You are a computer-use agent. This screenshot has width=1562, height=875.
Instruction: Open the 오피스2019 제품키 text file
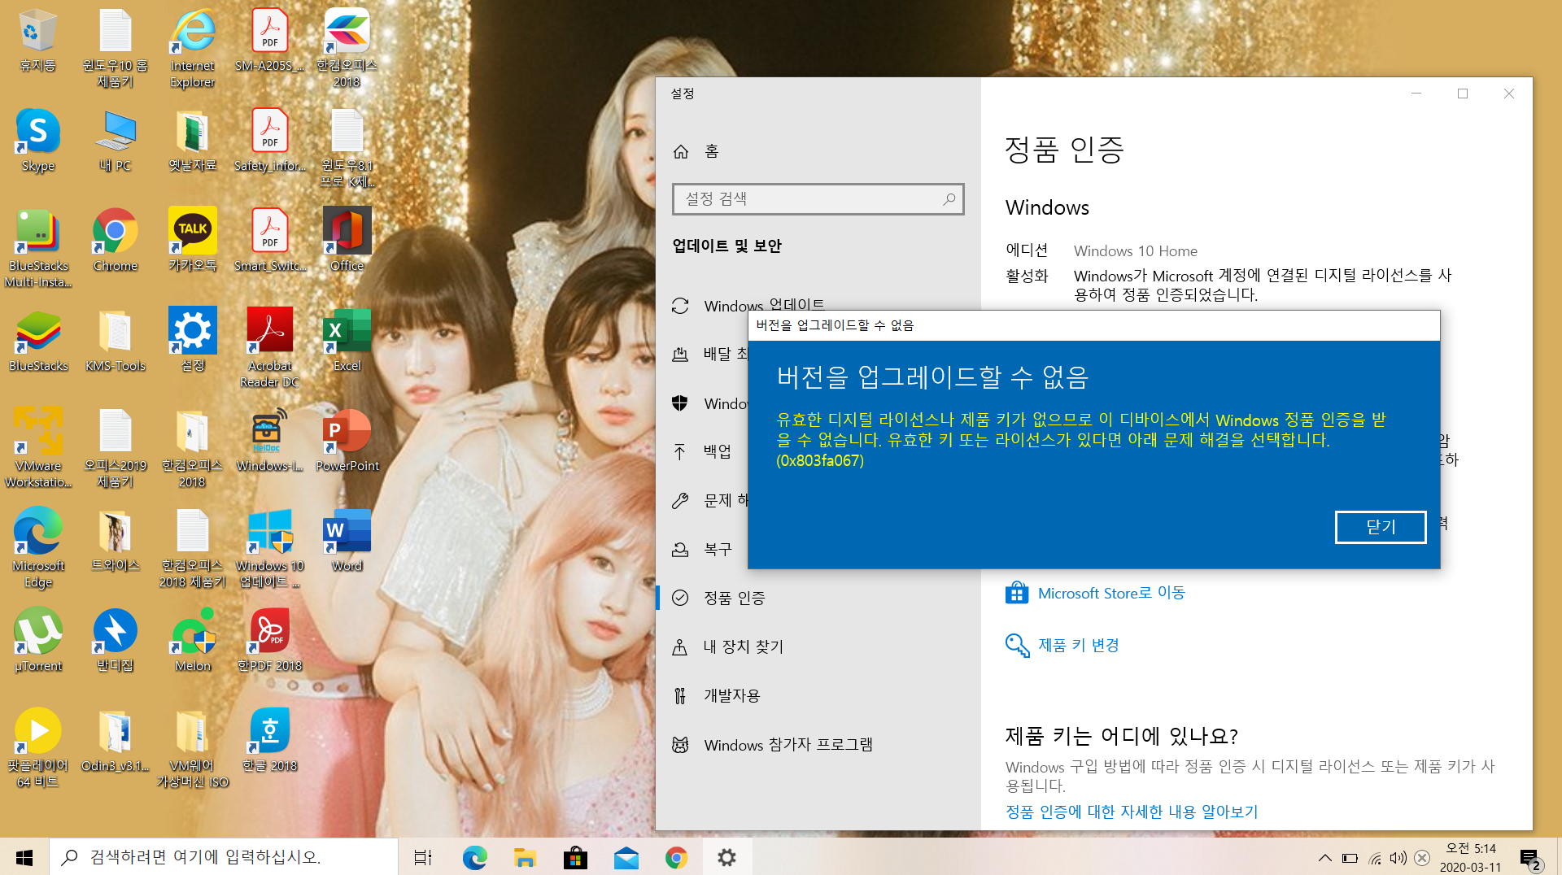115,448
